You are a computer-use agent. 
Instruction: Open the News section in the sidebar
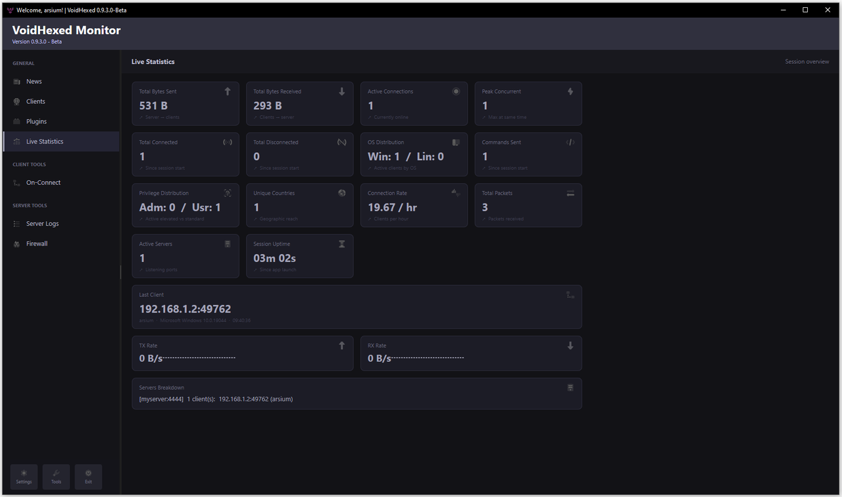point(61,82)
